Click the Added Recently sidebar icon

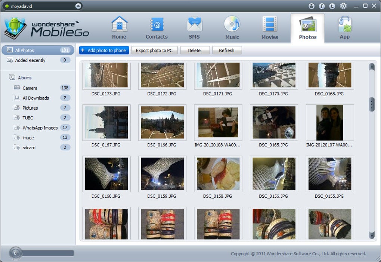pyautogui.click(x=10, y=60)
